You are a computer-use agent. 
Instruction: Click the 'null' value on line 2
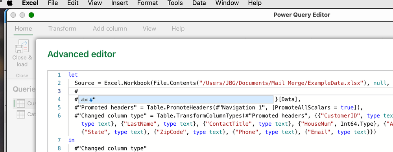coord(380,83)
